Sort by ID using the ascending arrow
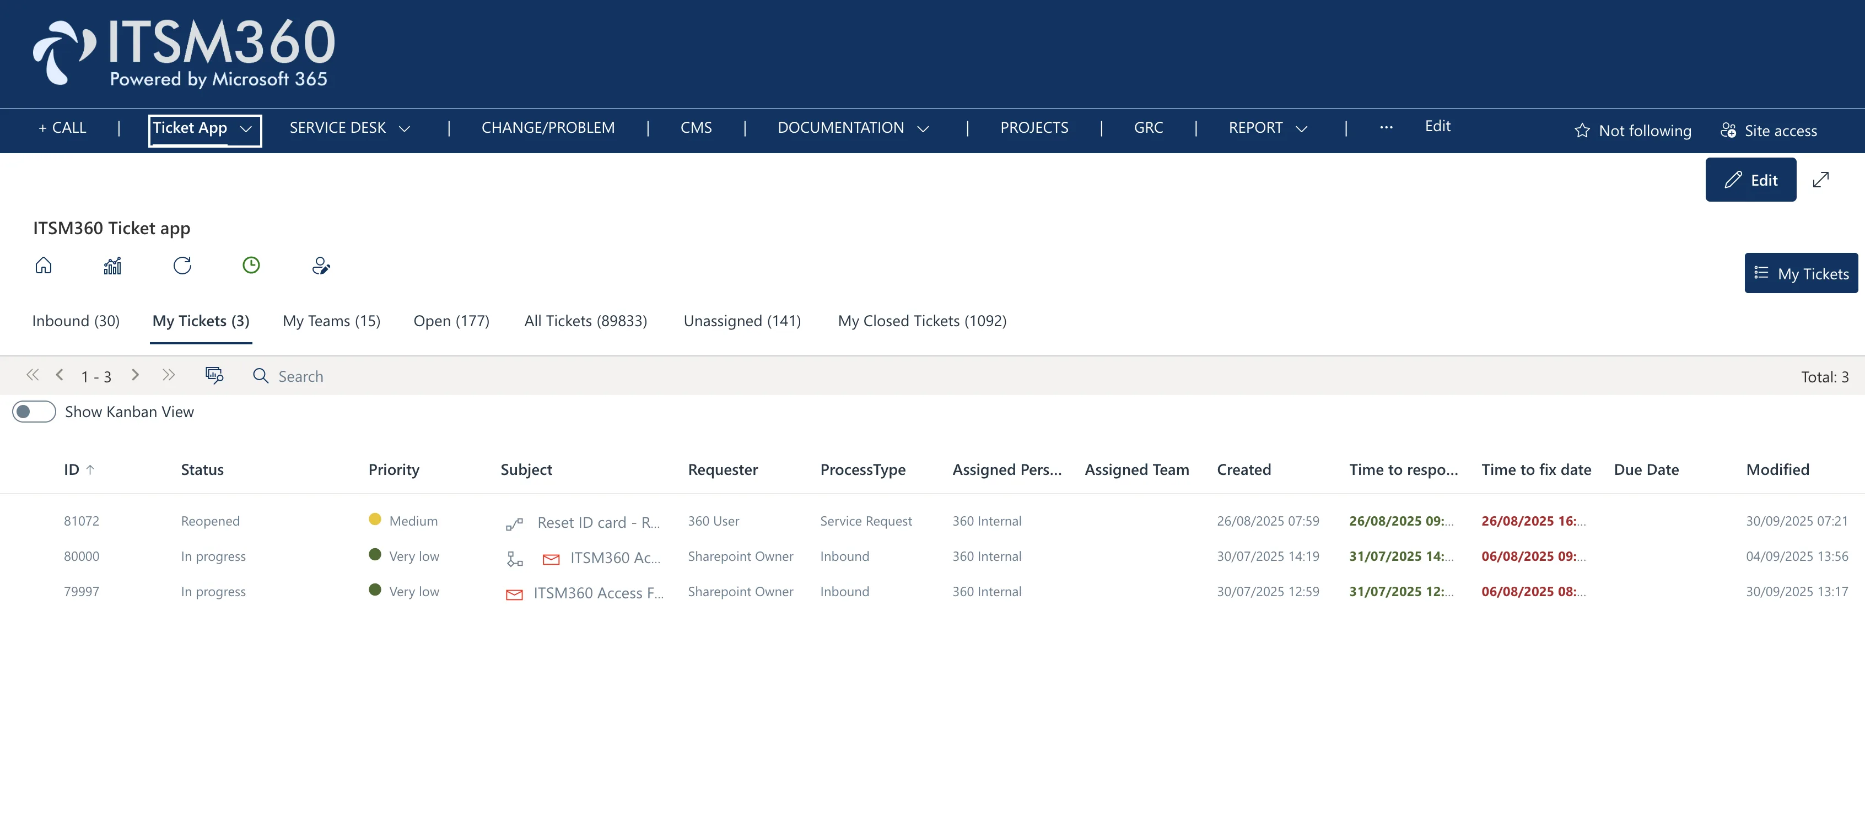This screenshot has width=1865, height=822. click(90, 469)
